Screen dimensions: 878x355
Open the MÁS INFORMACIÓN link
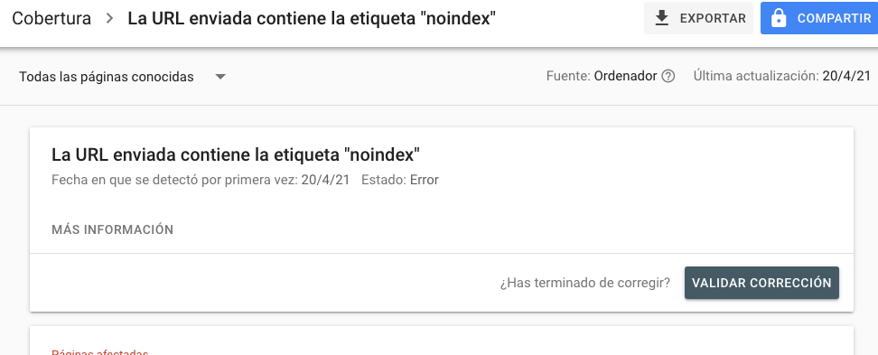[x=113, y=229]
